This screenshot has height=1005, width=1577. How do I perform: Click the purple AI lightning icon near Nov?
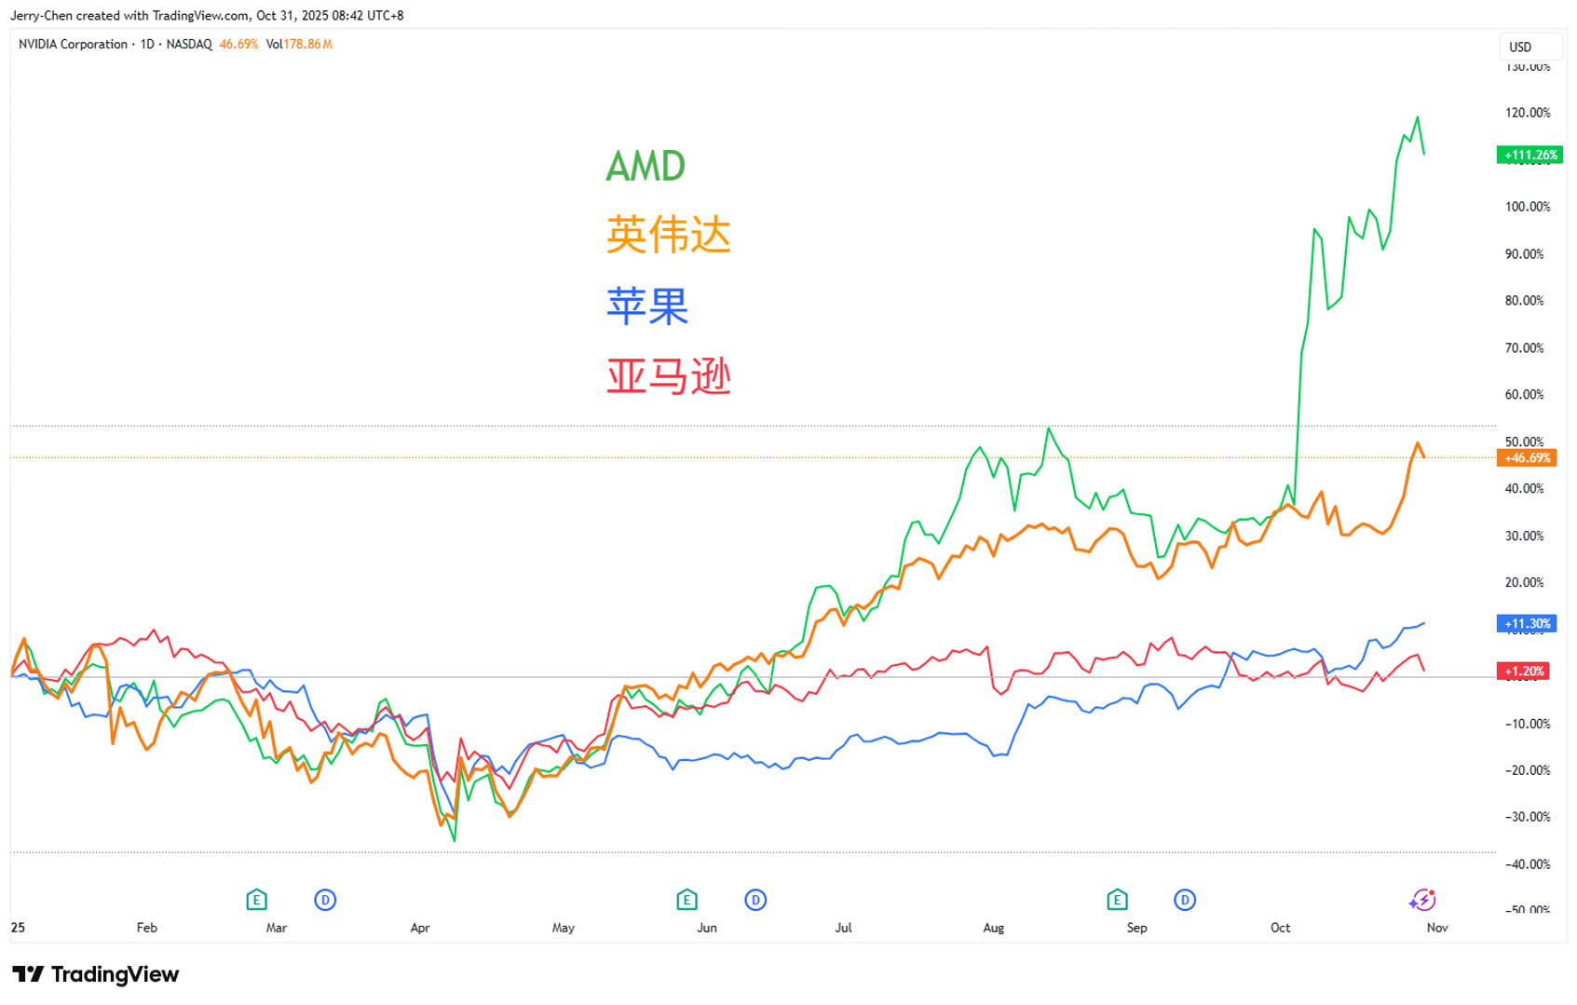1424,900
